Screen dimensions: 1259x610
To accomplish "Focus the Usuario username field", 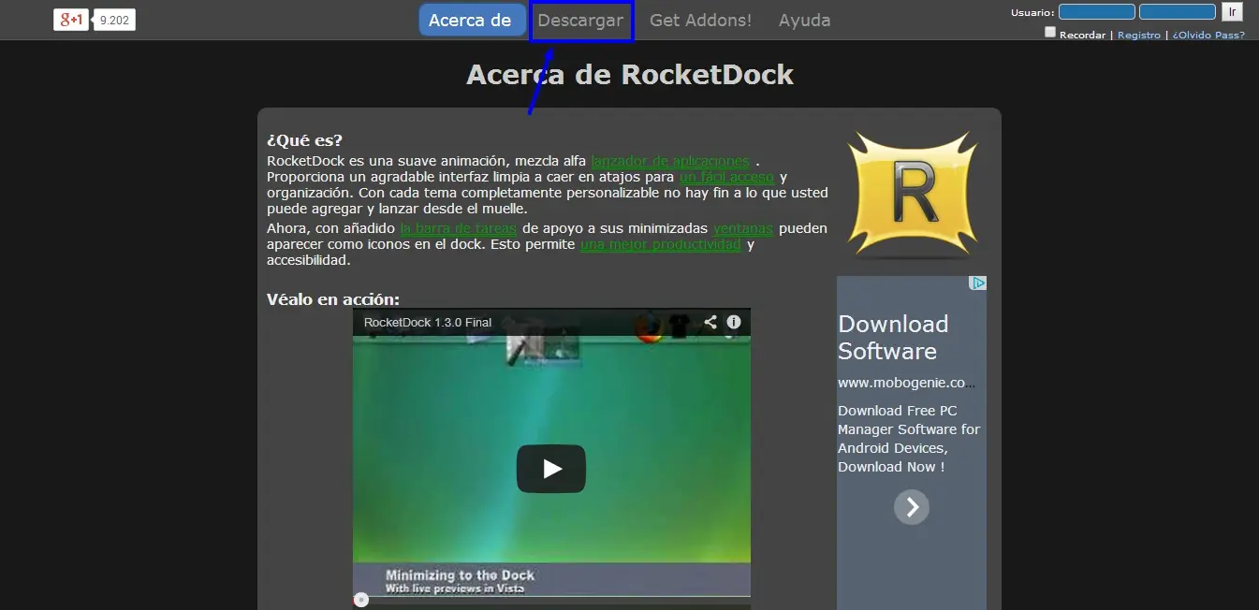I will point(1096,12).
